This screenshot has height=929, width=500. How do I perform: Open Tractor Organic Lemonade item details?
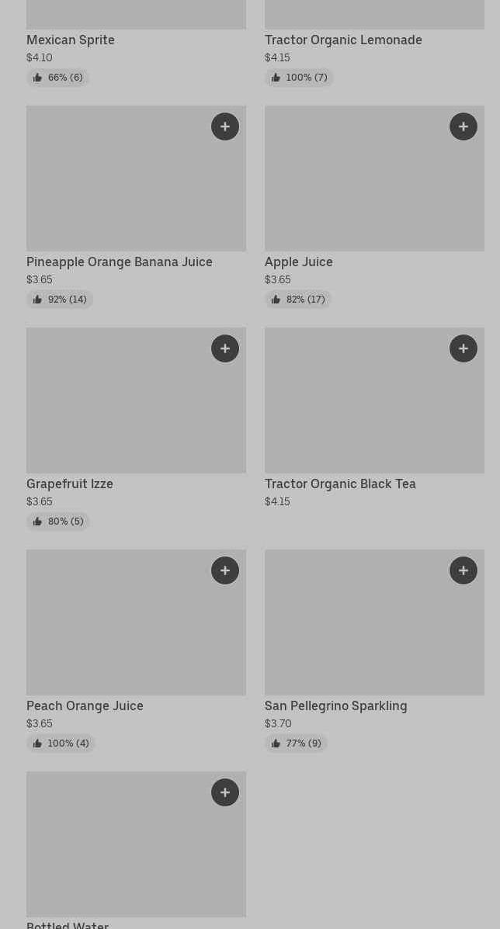tap(343, 40)
